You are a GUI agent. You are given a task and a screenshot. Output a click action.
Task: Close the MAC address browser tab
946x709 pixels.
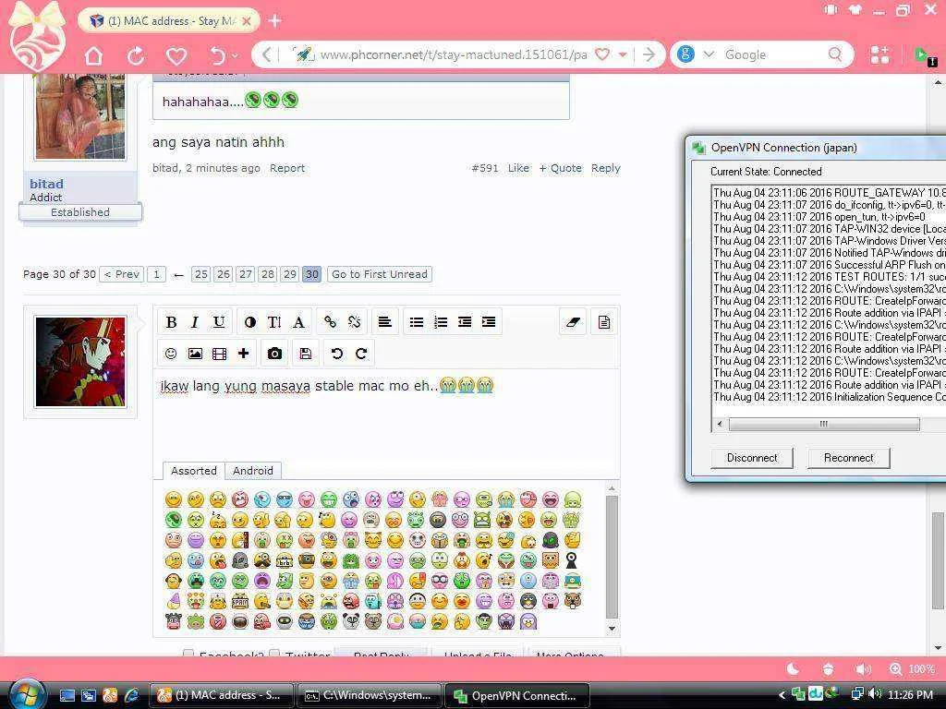tap(246, 21)
